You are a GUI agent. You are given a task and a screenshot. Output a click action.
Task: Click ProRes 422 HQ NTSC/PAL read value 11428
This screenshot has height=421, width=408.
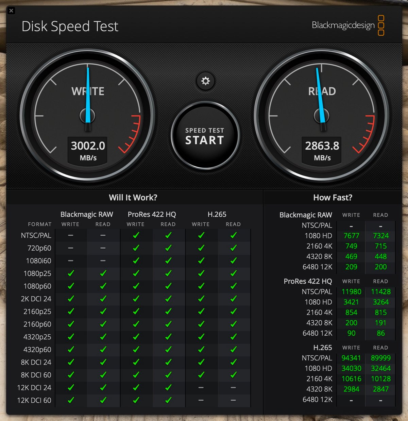click(381, 292)
